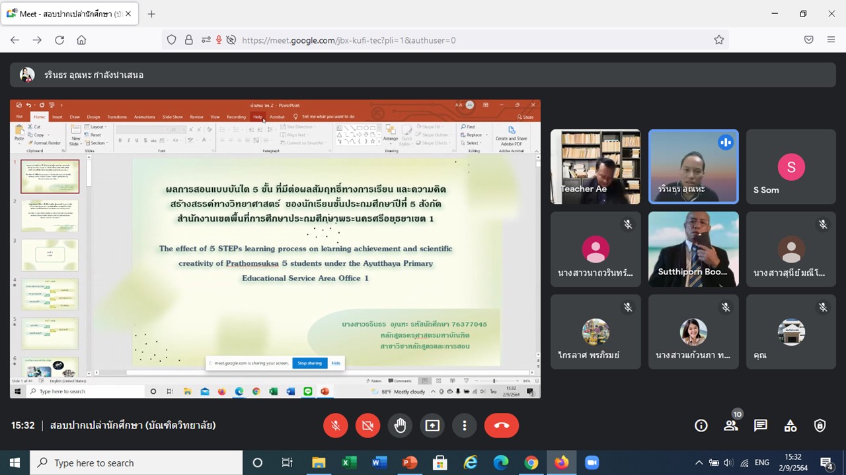The height and width of the screenshot is (475, 846).
Task: Reload the Meet page
Action: click(59, 40)
